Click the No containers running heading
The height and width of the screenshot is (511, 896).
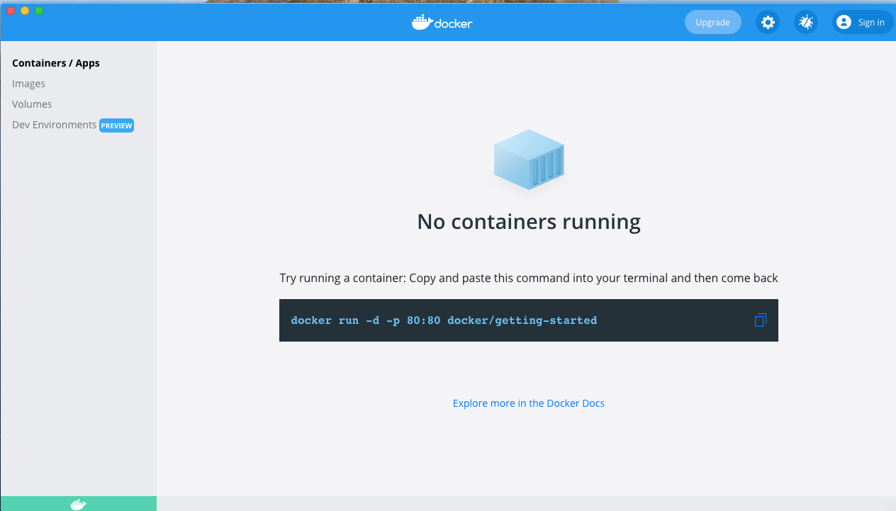point(529,222)
